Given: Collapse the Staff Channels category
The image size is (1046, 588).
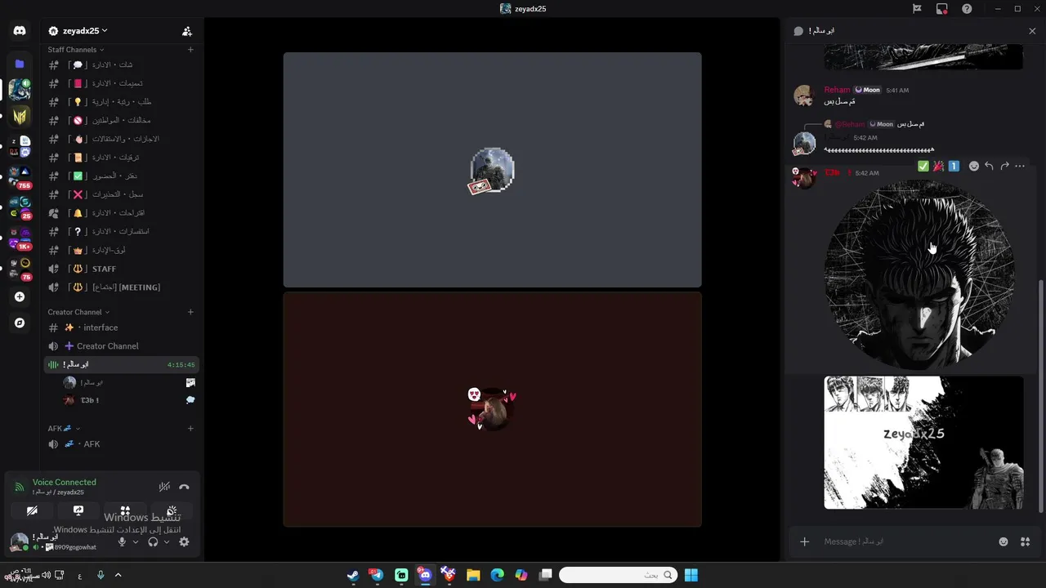Looking at the screenshot, I should click(x=77, y=50).
